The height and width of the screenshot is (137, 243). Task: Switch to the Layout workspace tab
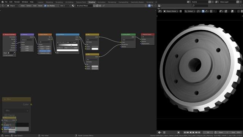coord(41,2)
